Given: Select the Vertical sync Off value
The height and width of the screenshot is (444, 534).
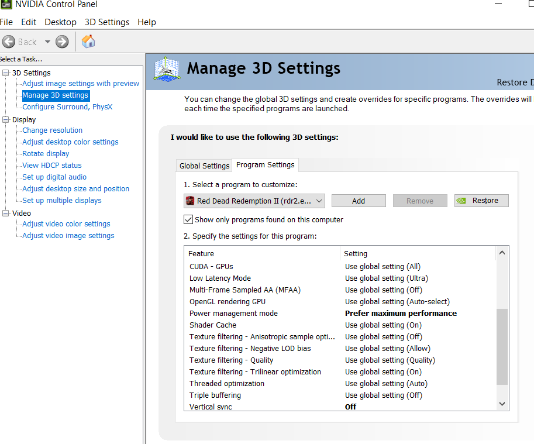Looking at the screenshot, I should point(350,407).
